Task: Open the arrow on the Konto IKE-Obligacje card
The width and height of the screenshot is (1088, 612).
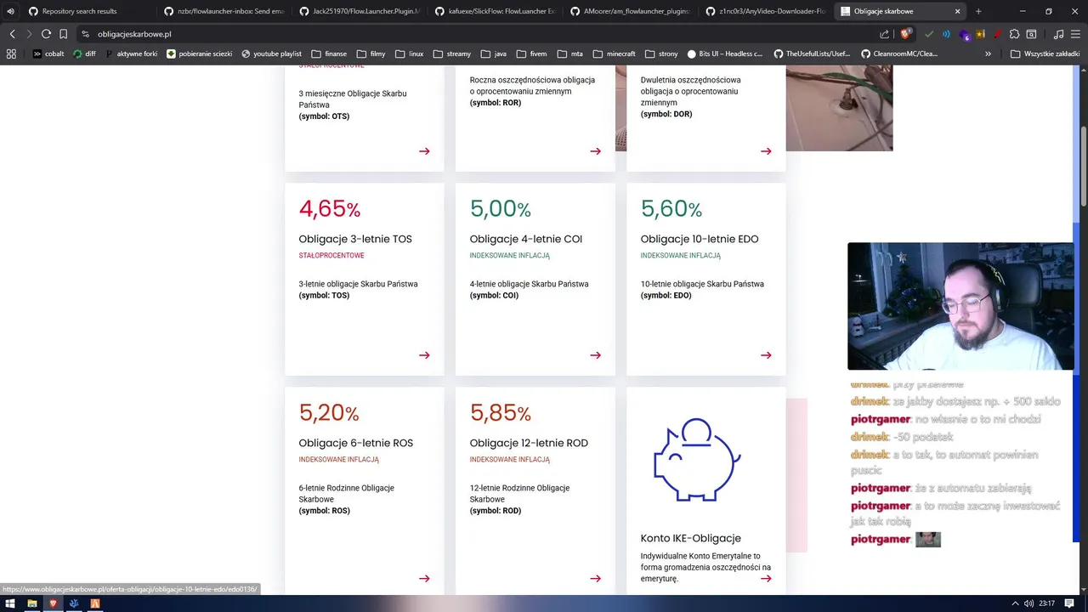Action: tap(766, 579)
